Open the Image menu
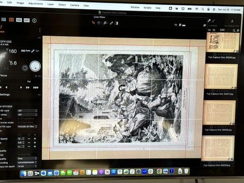The width and height of the screenshot is (244, 183). pyautogui.click(x=20, y=3)
